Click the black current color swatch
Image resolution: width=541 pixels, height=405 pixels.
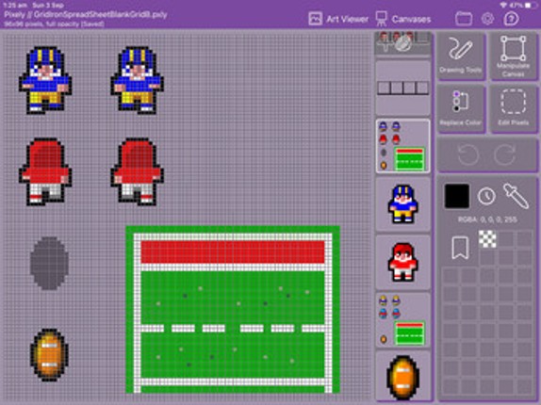[457, 196]
